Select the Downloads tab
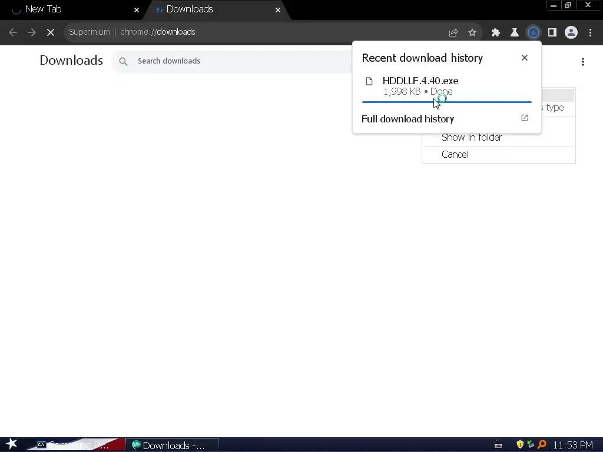This screenshot has height=452, width=603. tap(217, 9)
